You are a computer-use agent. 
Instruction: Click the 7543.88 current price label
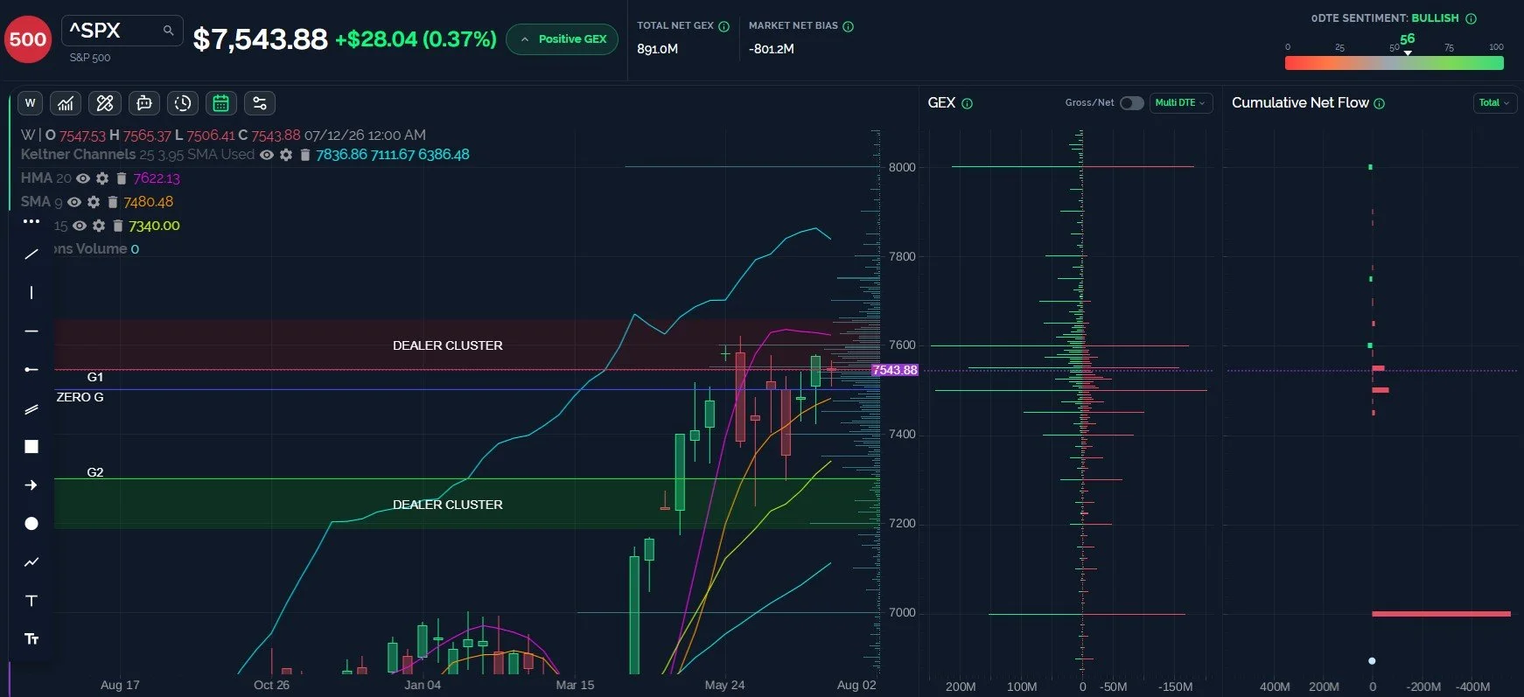click(895, 370)
